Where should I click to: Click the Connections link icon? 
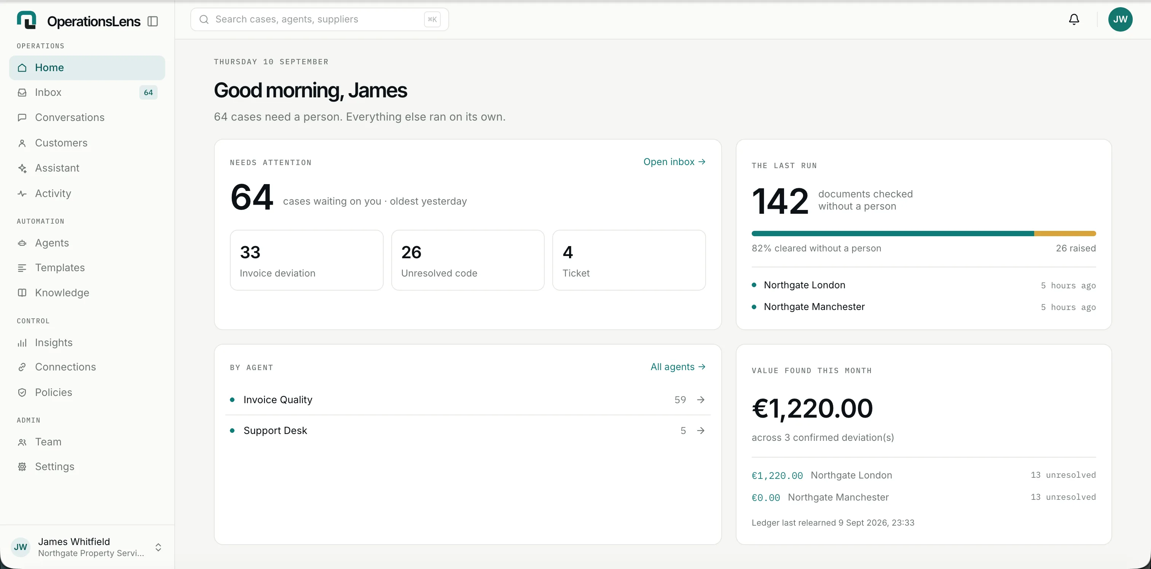click(22, 367)
